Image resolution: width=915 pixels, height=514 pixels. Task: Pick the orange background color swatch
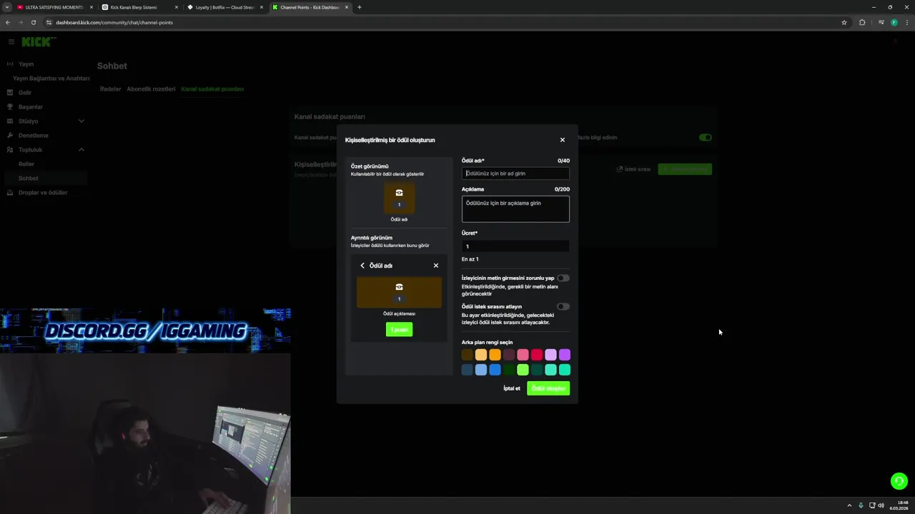(x=495, y=355)
